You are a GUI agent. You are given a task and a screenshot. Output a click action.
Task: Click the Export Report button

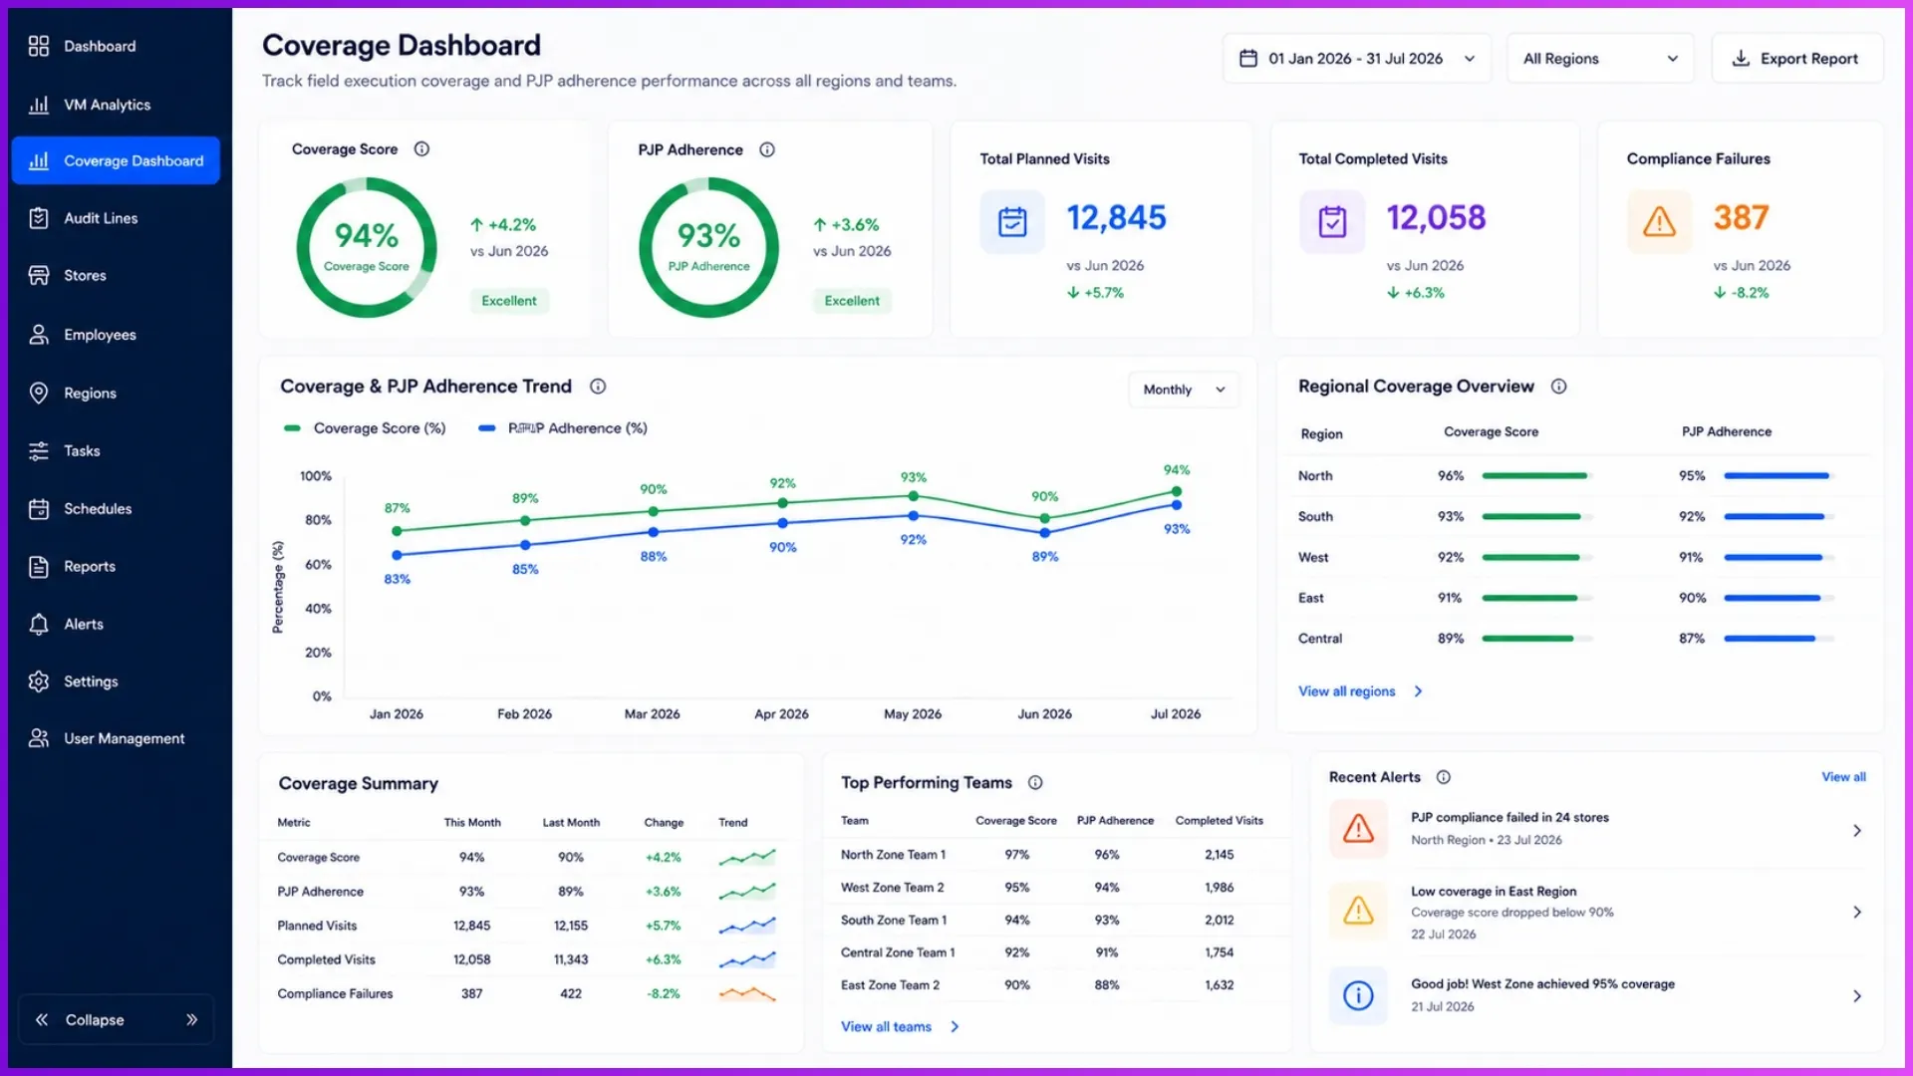tap(1796, 59)
